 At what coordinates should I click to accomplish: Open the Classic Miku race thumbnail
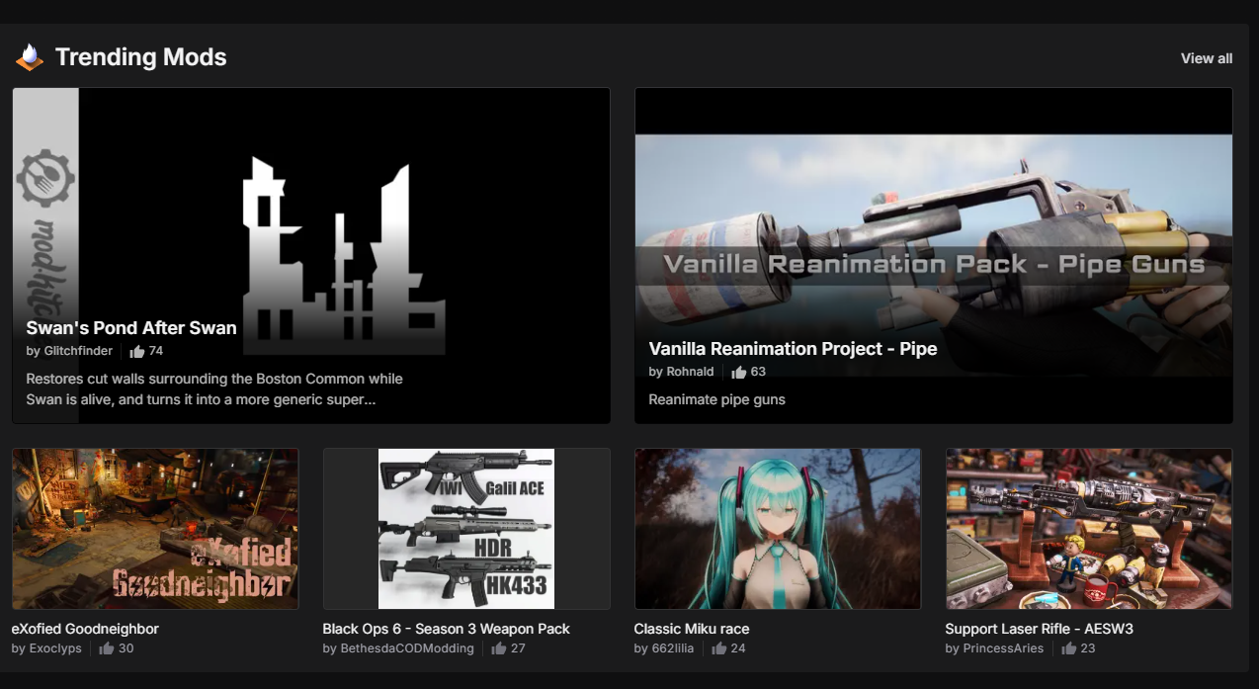click(x=778, y=529)
